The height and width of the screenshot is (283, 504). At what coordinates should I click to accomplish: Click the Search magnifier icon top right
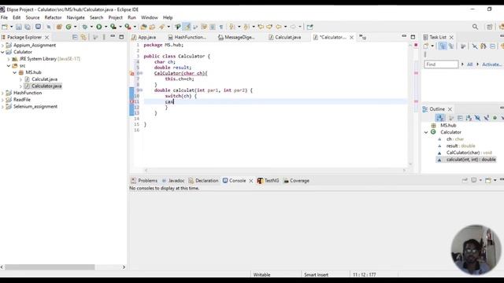(x=475, y=27)
